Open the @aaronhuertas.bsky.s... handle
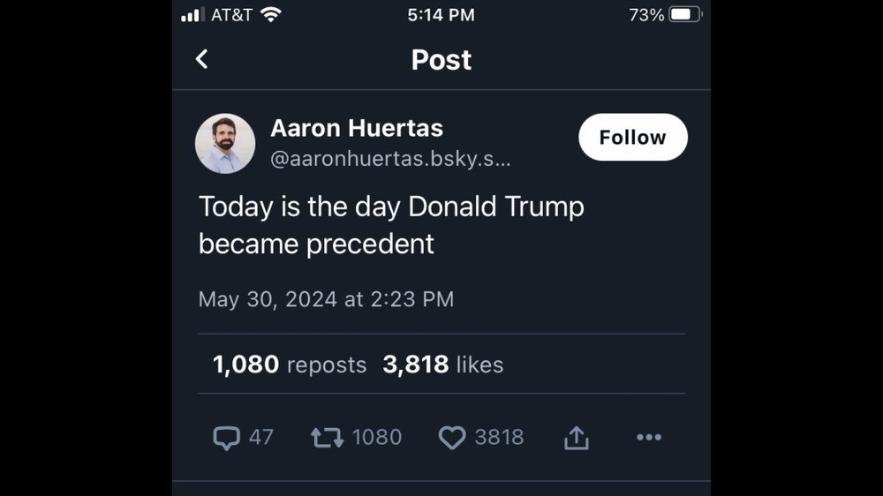 coord(390,160)
